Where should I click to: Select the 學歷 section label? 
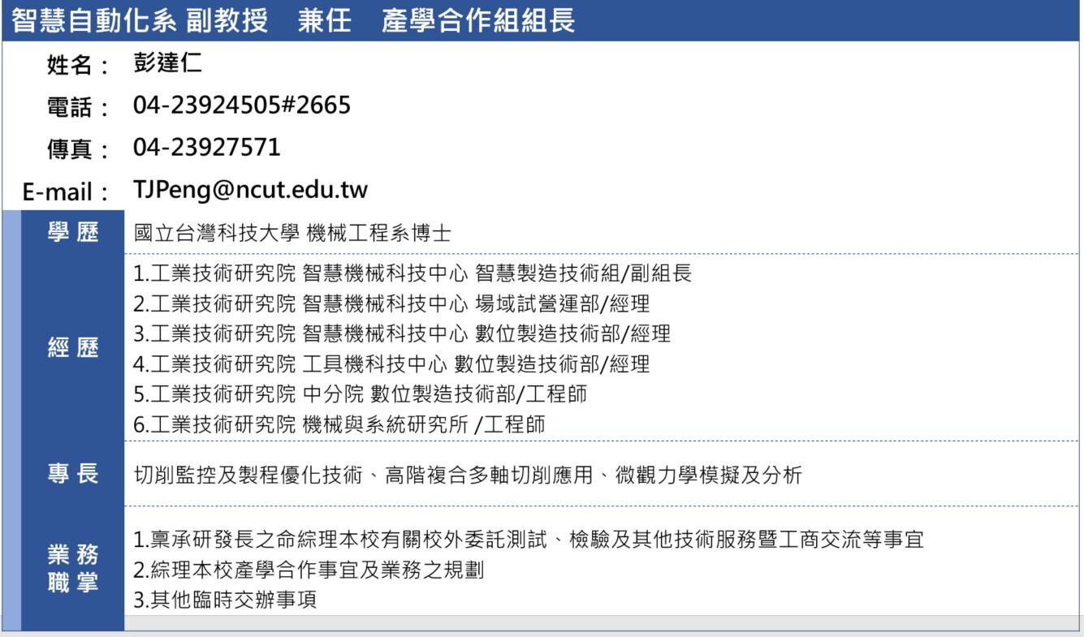(72, 233)
